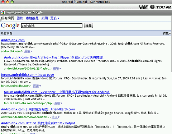Click the Google logo
The image size is (172, 134).
(10, 26)
